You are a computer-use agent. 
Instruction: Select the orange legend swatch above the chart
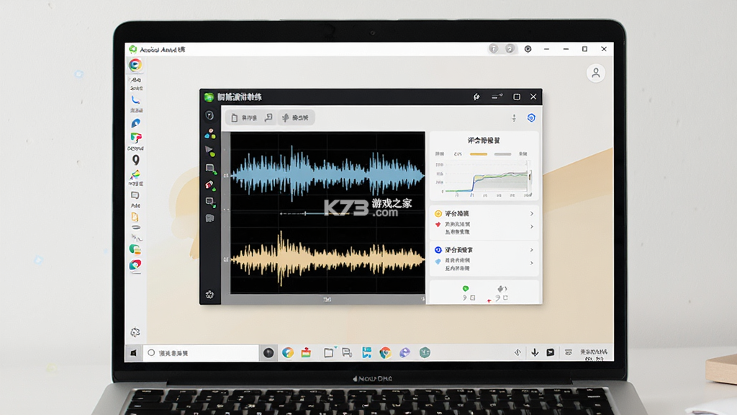pos(479,154)
